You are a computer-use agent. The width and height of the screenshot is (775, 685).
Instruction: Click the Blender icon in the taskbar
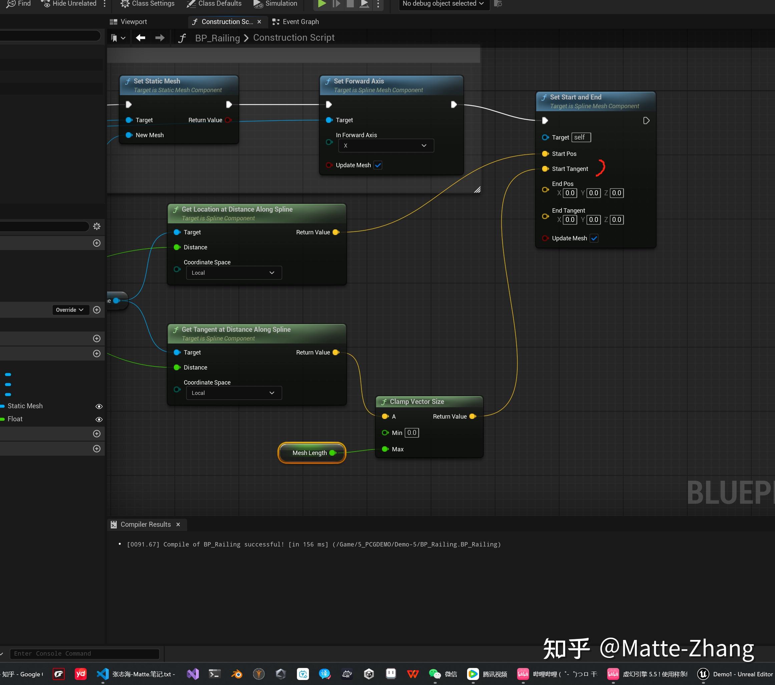tap(237, 674)
